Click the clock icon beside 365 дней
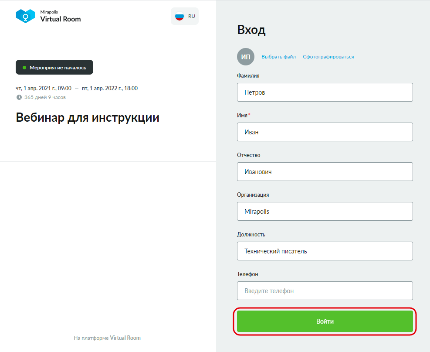This screenshot has width=430, height=352. pyautogui.click(x=19, y=97)
